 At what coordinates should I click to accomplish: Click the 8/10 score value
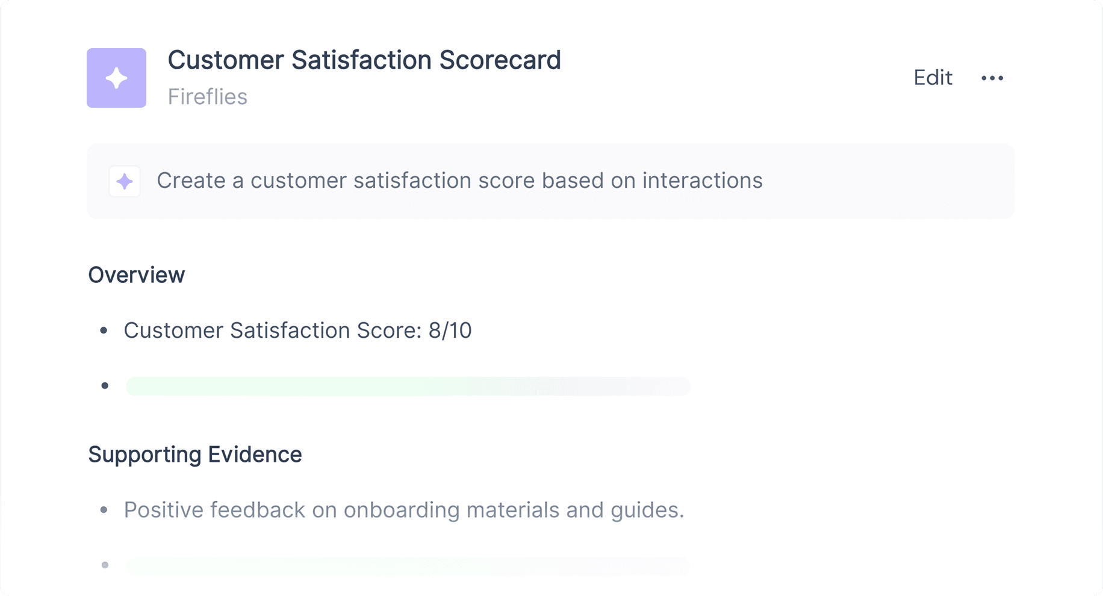coord(450,331)
